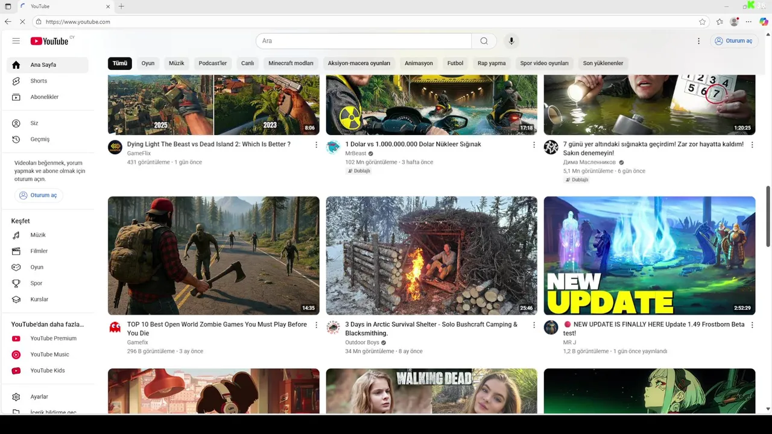Open options menu for Arctic Survival Shelter video
Image resolution: width=772 pixels, height=434 pixels.
point(534,325)
